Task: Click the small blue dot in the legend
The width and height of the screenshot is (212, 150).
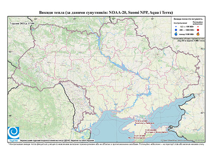Action: 176,26
